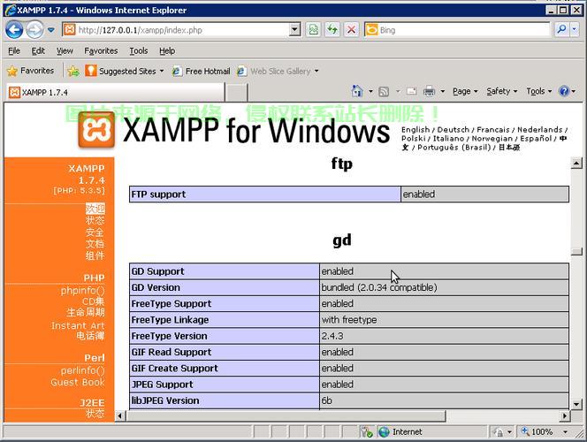Open the Help menu
Viewport: 587px width, 442px height.
tap(167, 51)
